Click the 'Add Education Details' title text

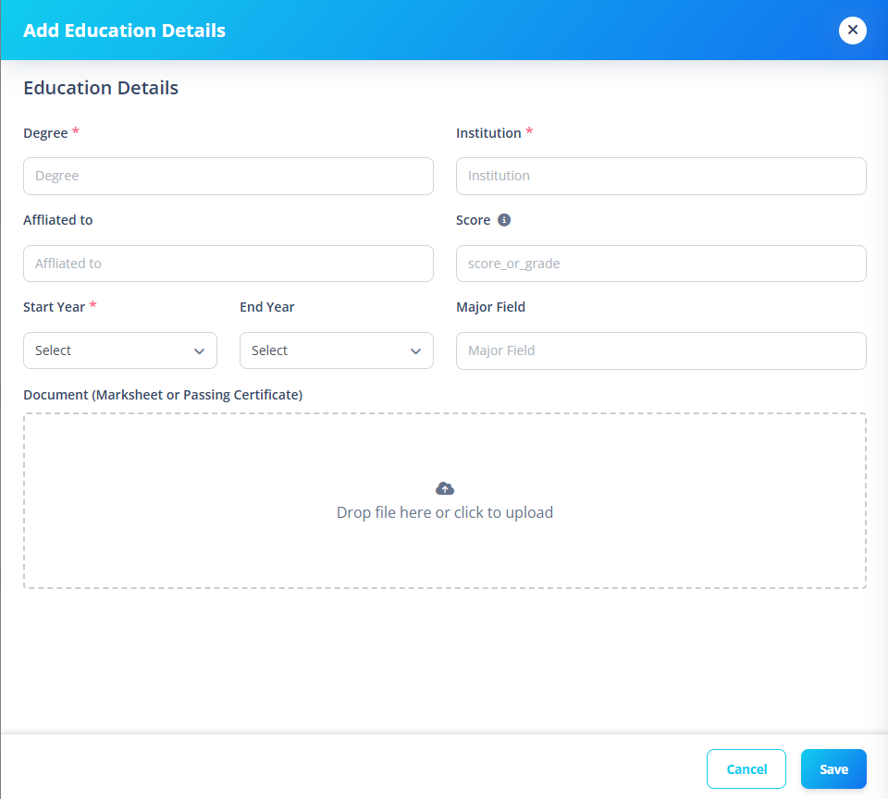pyautogui.click(x=124, y=30)
